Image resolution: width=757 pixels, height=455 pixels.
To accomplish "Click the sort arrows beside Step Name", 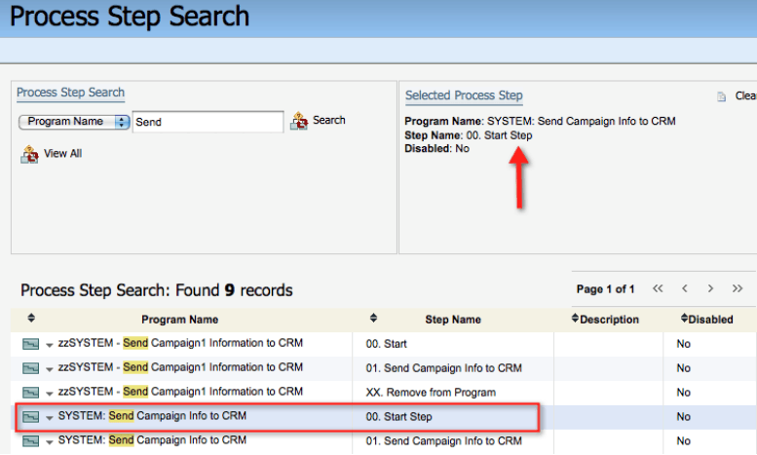I will 373,318.
